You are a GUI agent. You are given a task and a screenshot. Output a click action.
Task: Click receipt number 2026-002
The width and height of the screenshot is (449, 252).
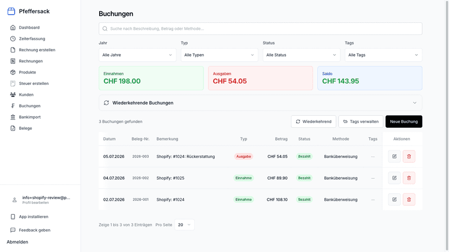(x=140, y=178)
